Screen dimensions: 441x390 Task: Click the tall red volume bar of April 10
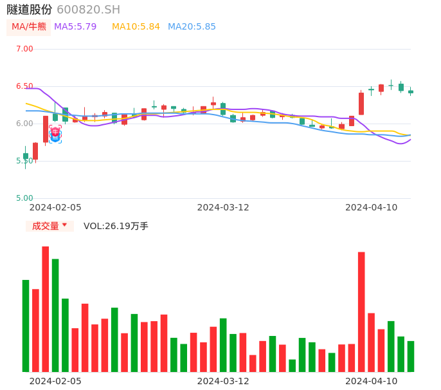(361, 311)
